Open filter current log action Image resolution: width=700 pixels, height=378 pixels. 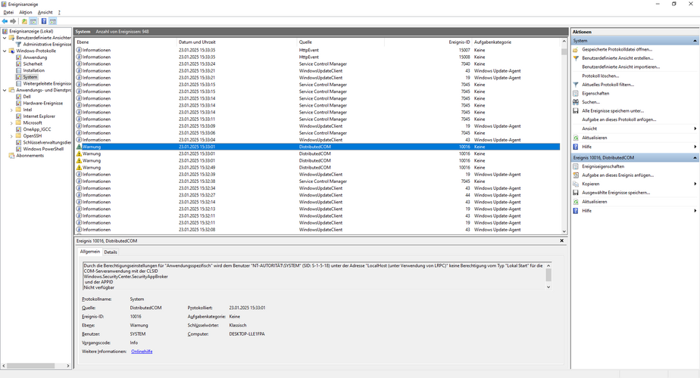[608, 84]
